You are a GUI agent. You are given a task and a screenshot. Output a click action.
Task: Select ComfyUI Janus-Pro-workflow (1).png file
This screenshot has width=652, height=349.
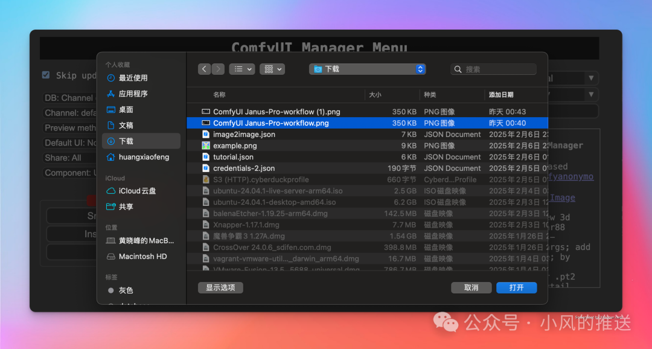pyautogui.click(x=367, y=112)
